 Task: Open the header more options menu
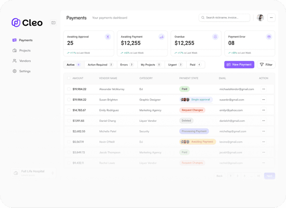tap(271, 17)
